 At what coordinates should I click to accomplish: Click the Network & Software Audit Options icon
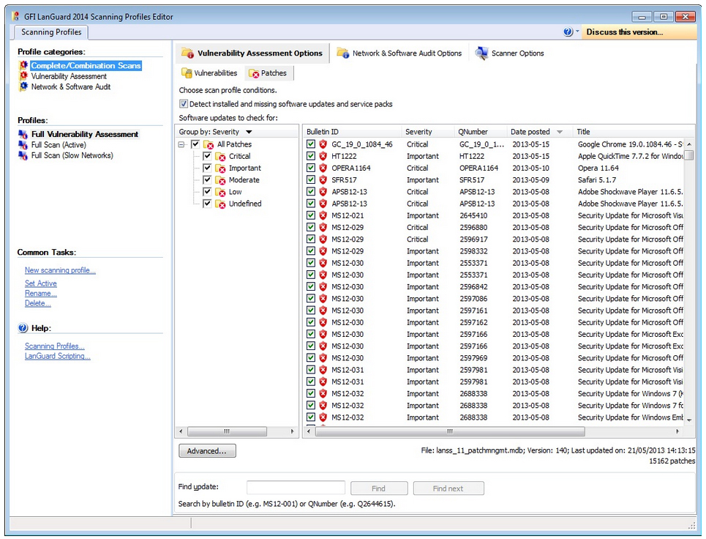point(342,53)
